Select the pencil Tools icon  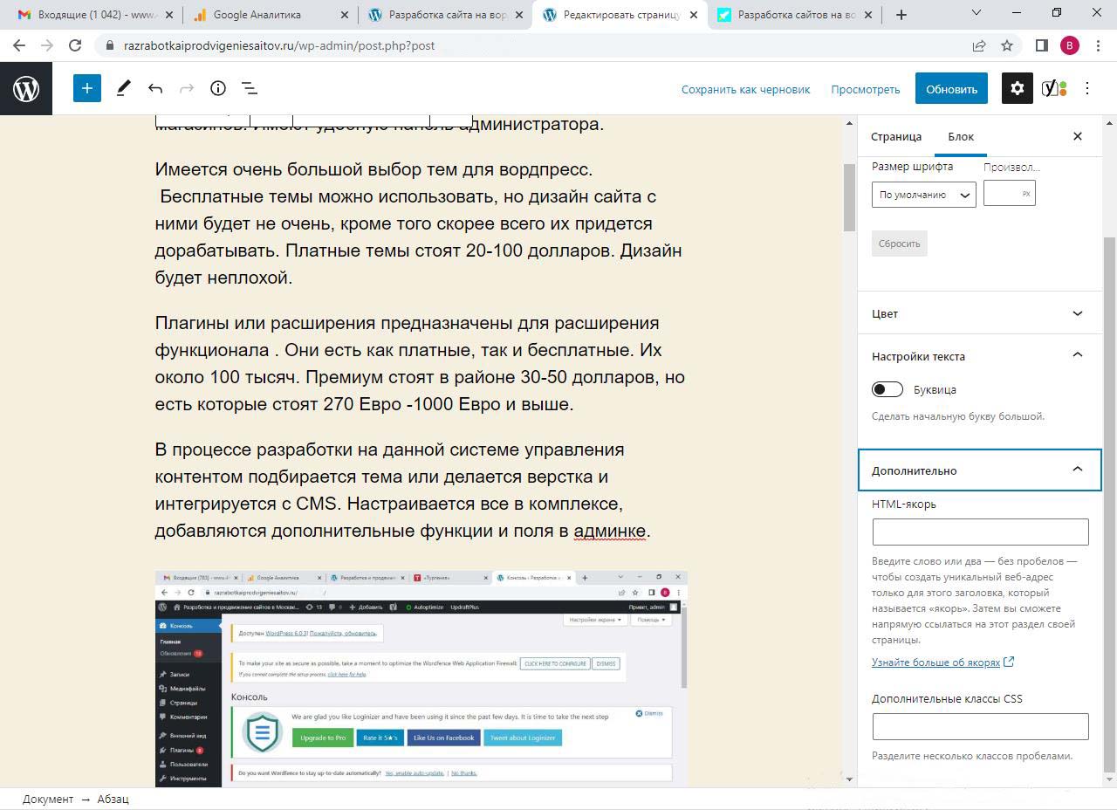(124, 88)
